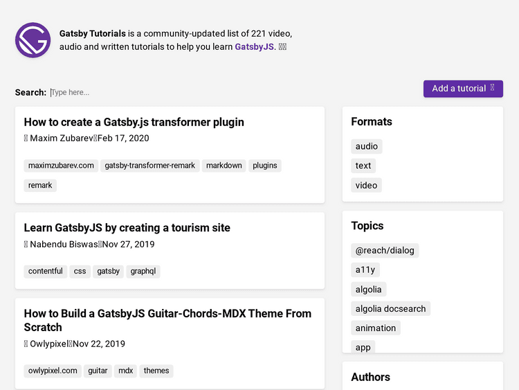Open 'How to create a Gatsby.js transformer plugin'

point(134,122)
